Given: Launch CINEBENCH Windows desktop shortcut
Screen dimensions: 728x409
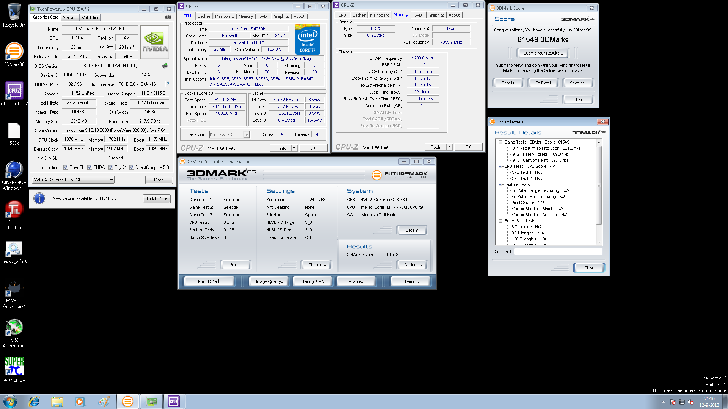Looking at the screenshot, I should pos(14,175).
